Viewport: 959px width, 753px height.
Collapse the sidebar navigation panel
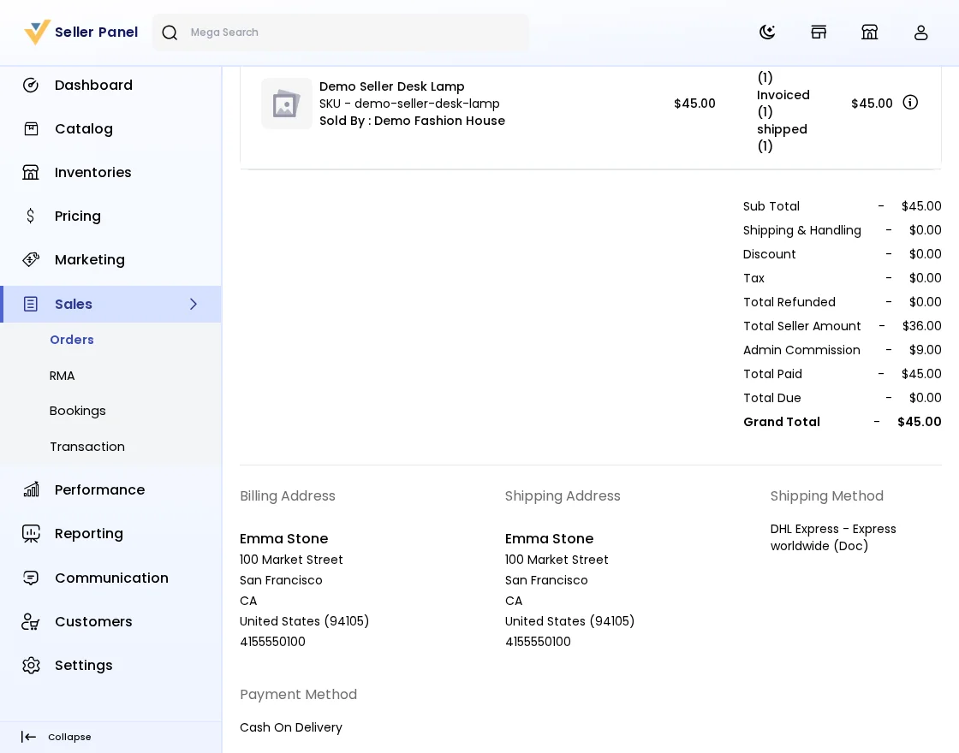56,737
